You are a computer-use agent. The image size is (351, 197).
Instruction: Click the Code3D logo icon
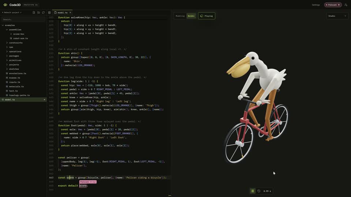(5, 5)
